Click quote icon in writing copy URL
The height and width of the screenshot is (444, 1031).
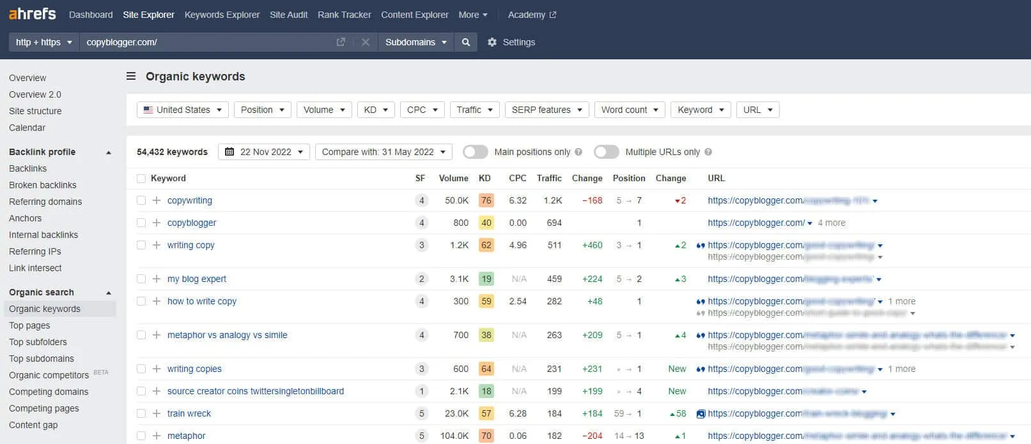pyautogui.click(x=701, y=245)
